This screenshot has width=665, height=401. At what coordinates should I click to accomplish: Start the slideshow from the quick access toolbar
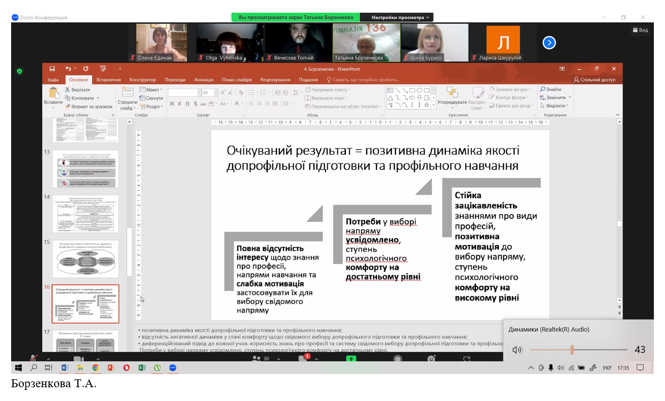click(103, 69)
